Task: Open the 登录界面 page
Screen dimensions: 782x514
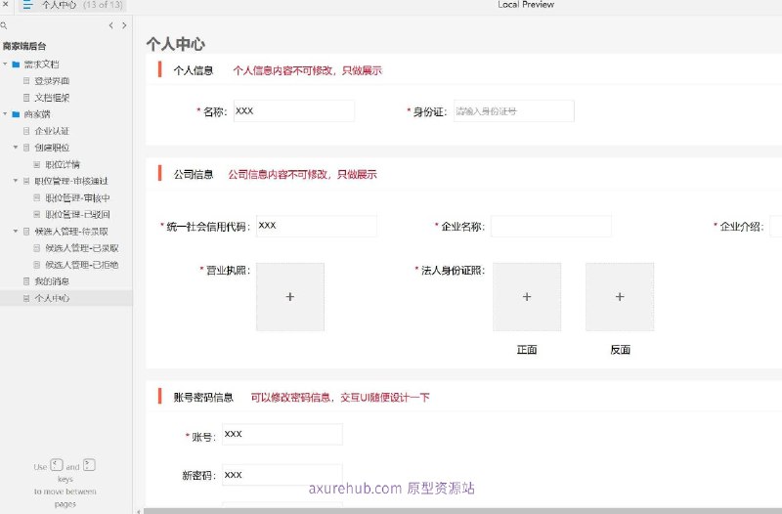Action: tap(52, 81)
